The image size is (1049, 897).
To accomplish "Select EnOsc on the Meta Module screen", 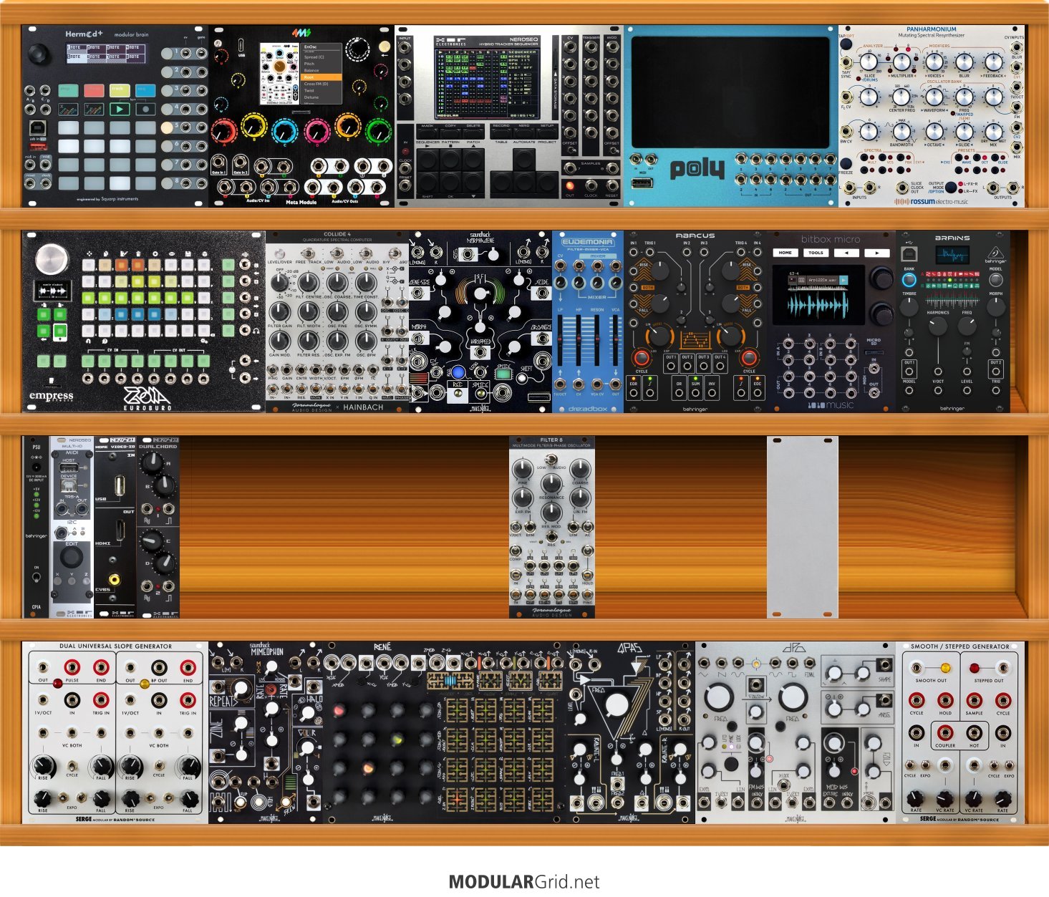I will click(x=310, y=47).
